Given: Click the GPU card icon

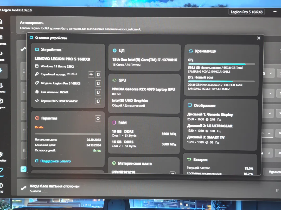Looking at the screenshot, I should coord(114,80).
